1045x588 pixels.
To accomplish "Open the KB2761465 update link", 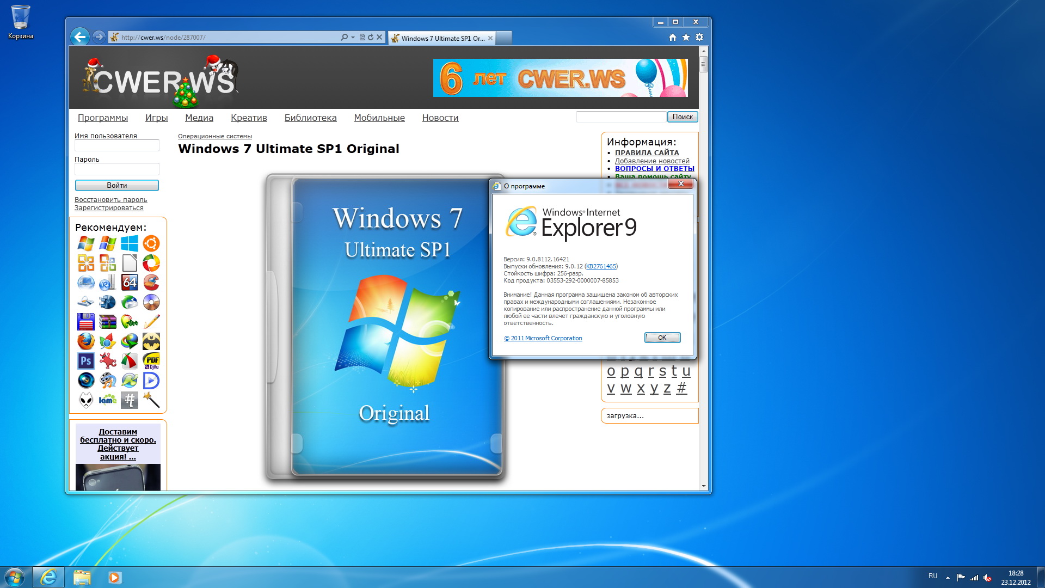I will click(x=601, y=267).
